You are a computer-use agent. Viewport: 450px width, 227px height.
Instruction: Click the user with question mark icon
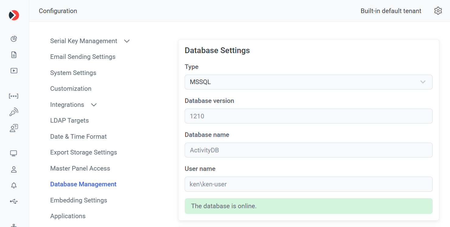(x=14, y=128)
